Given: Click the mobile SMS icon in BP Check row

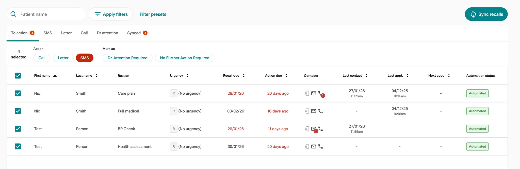Looking at the screenshot, I should tap(307, 129).
